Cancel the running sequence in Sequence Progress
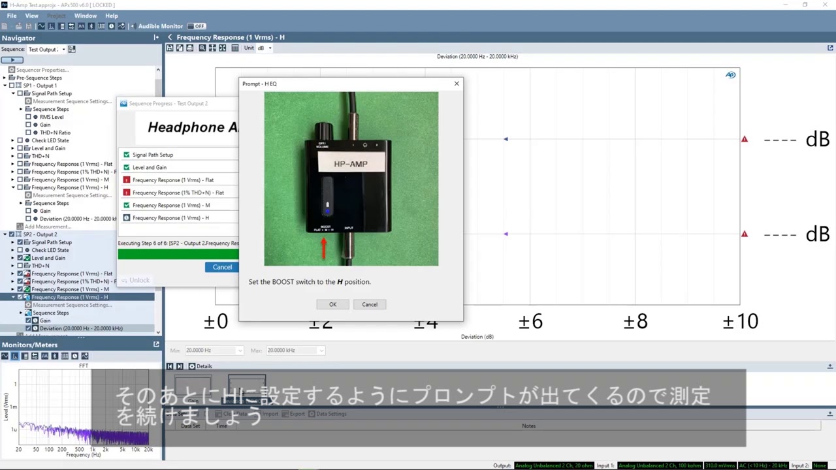Screen dimensions: 836x470 tap(222, 267)
